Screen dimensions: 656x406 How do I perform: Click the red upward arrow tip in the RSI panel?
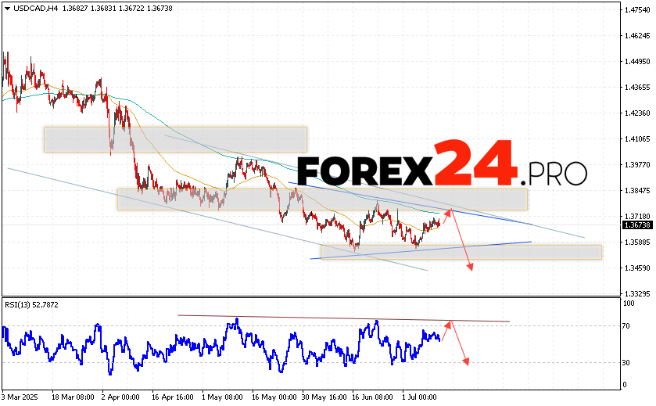pyautogui.click(x=450, y=322)
